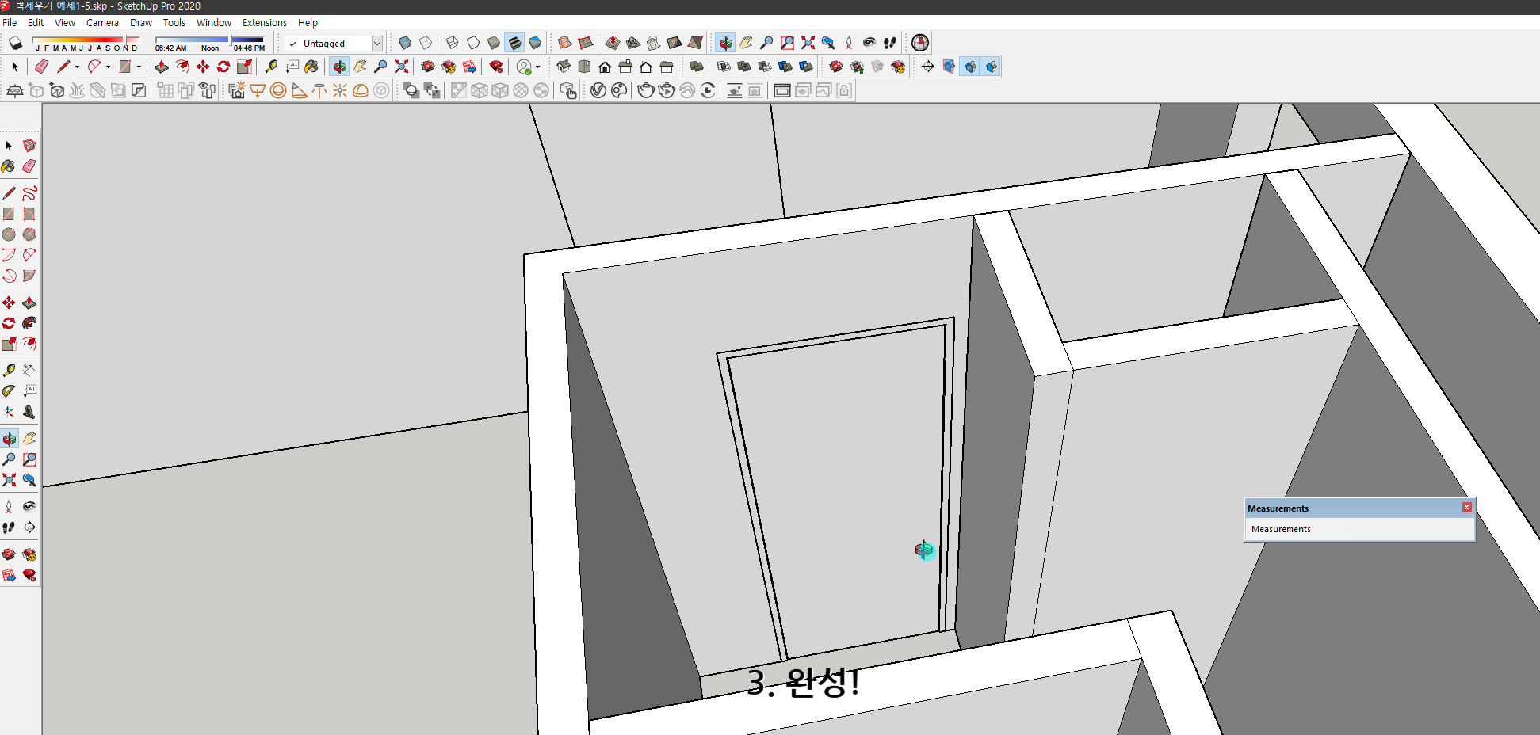The image size is (1540, 735).
Task: Toggle shadows on or off
Action: [15, 43]
